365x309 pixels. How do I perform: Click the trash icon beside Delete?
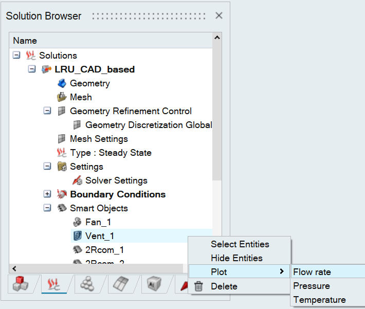(198, 286)
